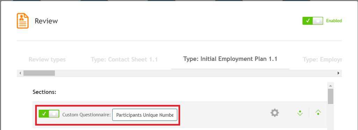Click the tab strip's left scroll arrow
This screenshot has width=358, height=130.
pyautogui.click(x=20, y=73)
